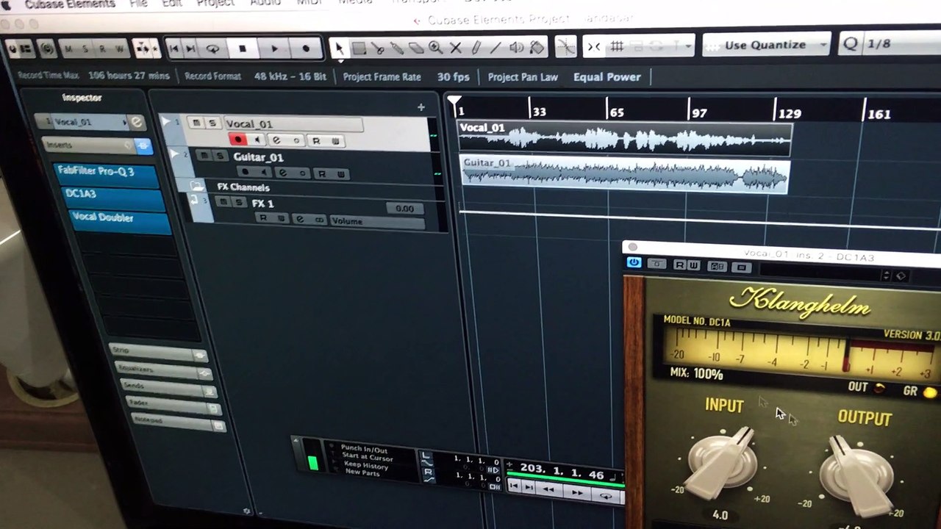Select the Glue tool
The height and width of the screenshot is (529, 941).
click(x=397, y=48)
